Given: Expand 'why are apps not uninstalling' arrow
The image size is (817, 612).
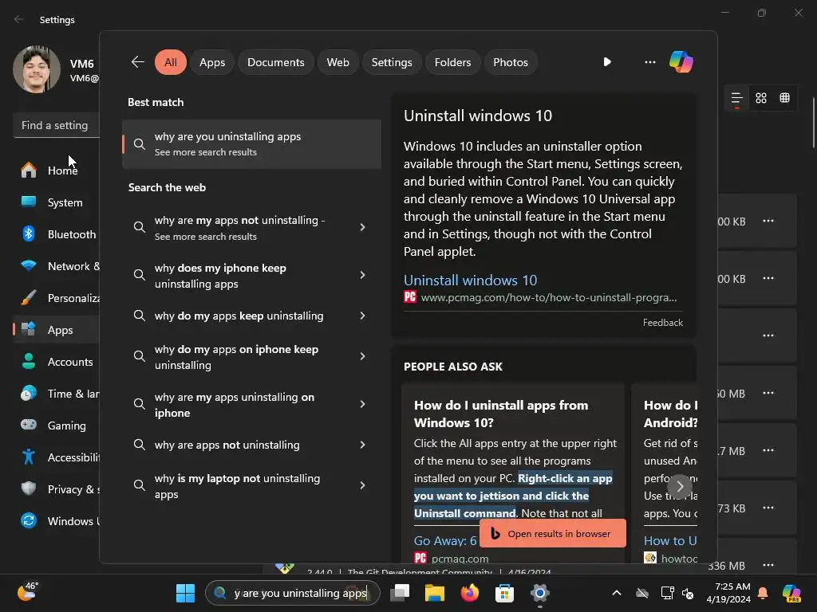Looking at the screenshot, I should click(x=363, y=445).
